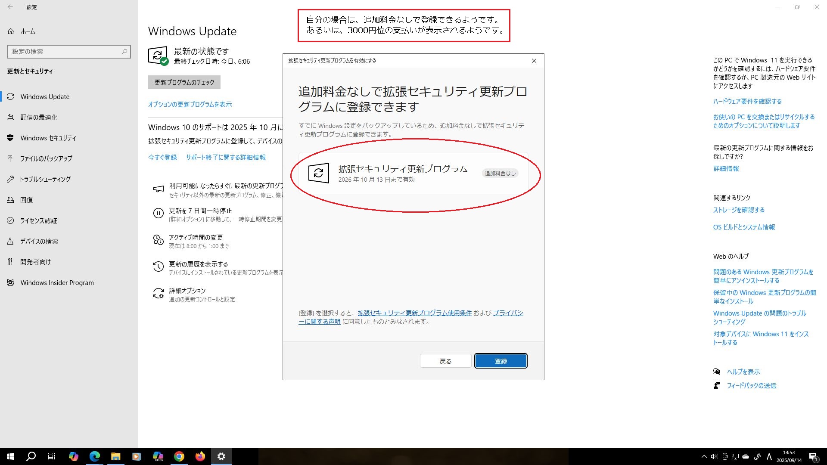Open 回復 sidebar item
This screenshot has width=827, height=465.
pyautogui.click(x=26, y=200)
